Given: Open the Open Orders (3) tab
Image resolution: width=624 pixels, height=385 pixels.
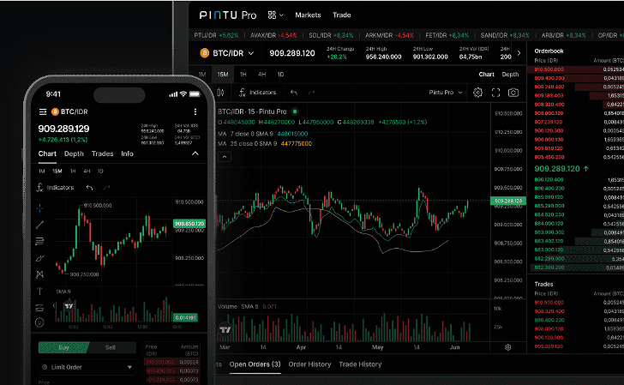Looking at the screenshot, I should click(255, 364).
